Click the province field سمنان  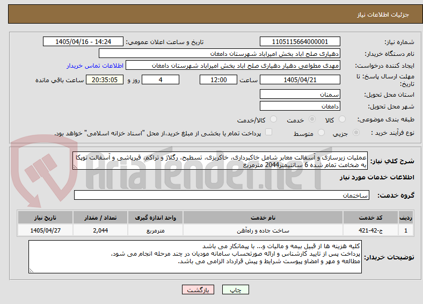(300, 94)
